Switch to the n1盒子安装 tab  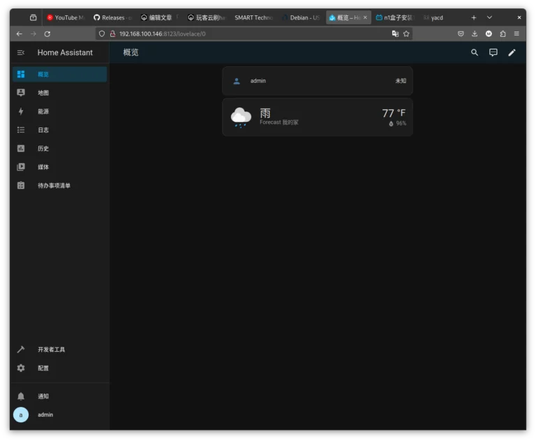click(x=395, y=17)
